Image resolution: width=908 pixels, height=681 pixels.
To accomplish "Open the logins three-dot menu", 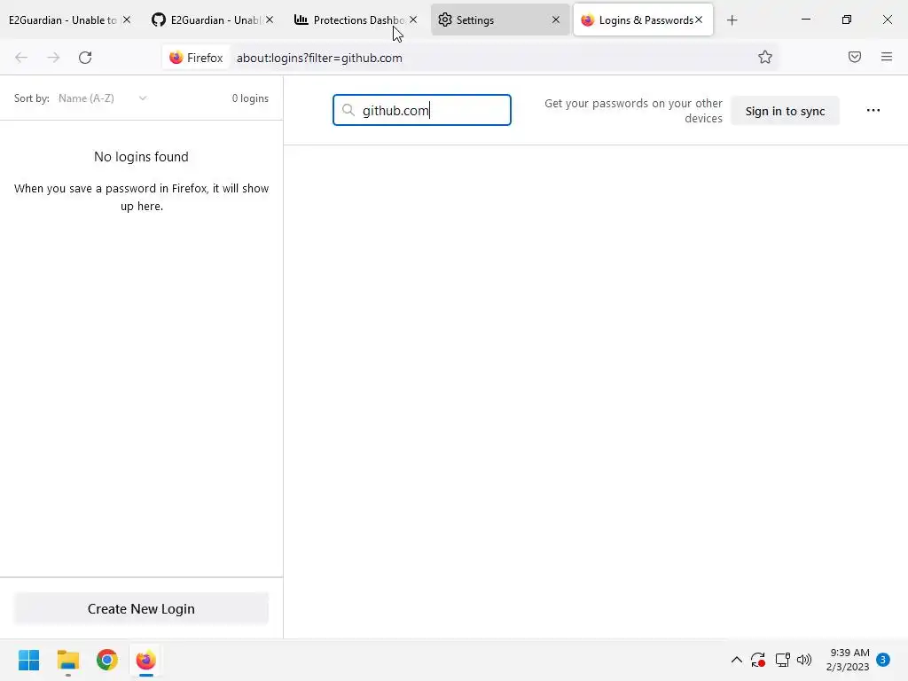I will pyautogui.click(x=873, y=110).
